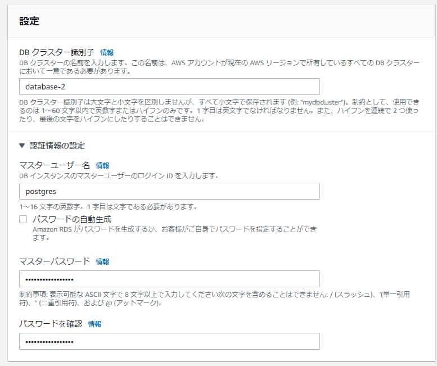Open the 情報 link beside DB クラスター識別子
437x366 pixels.
point(107,52)
